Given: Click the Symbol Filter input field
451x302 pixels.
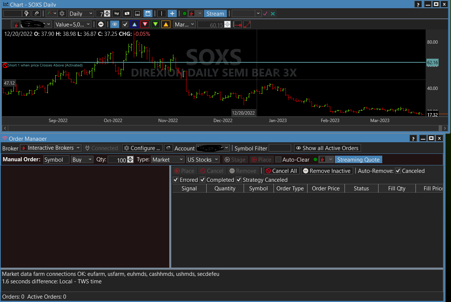Looking at the screenshot, I should pos(279,148).
